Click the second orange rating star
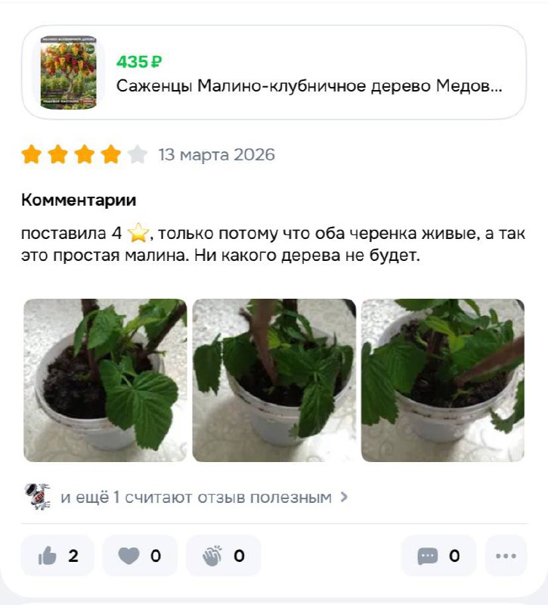This screenshot has width=548, height=605. point(58,154)
